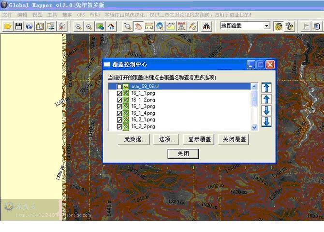
Task: Enable the srtm_58_06.tif overlay checkbox
Action: (119, 87)
